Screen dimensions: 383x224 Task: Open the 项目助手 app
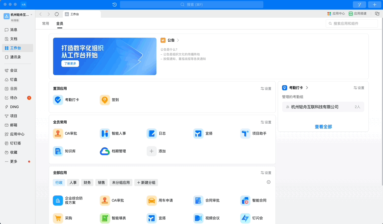coord(245,133)
